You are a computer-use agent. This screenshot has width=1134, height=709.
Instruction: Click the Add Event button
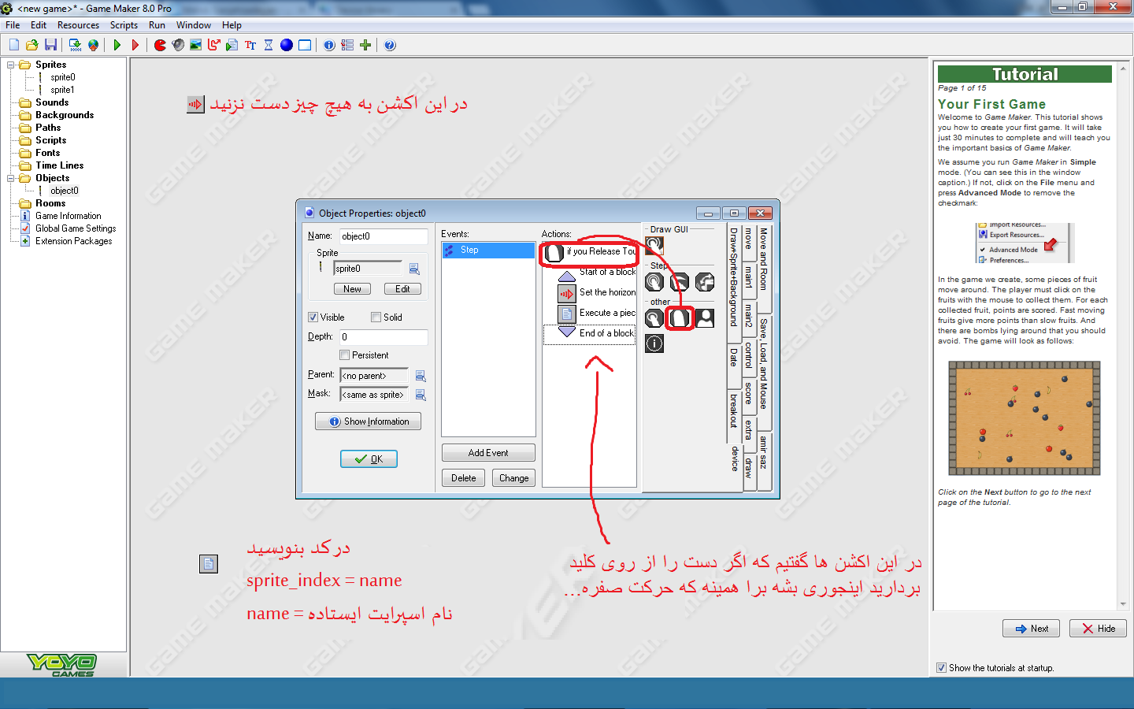[488, 453]
